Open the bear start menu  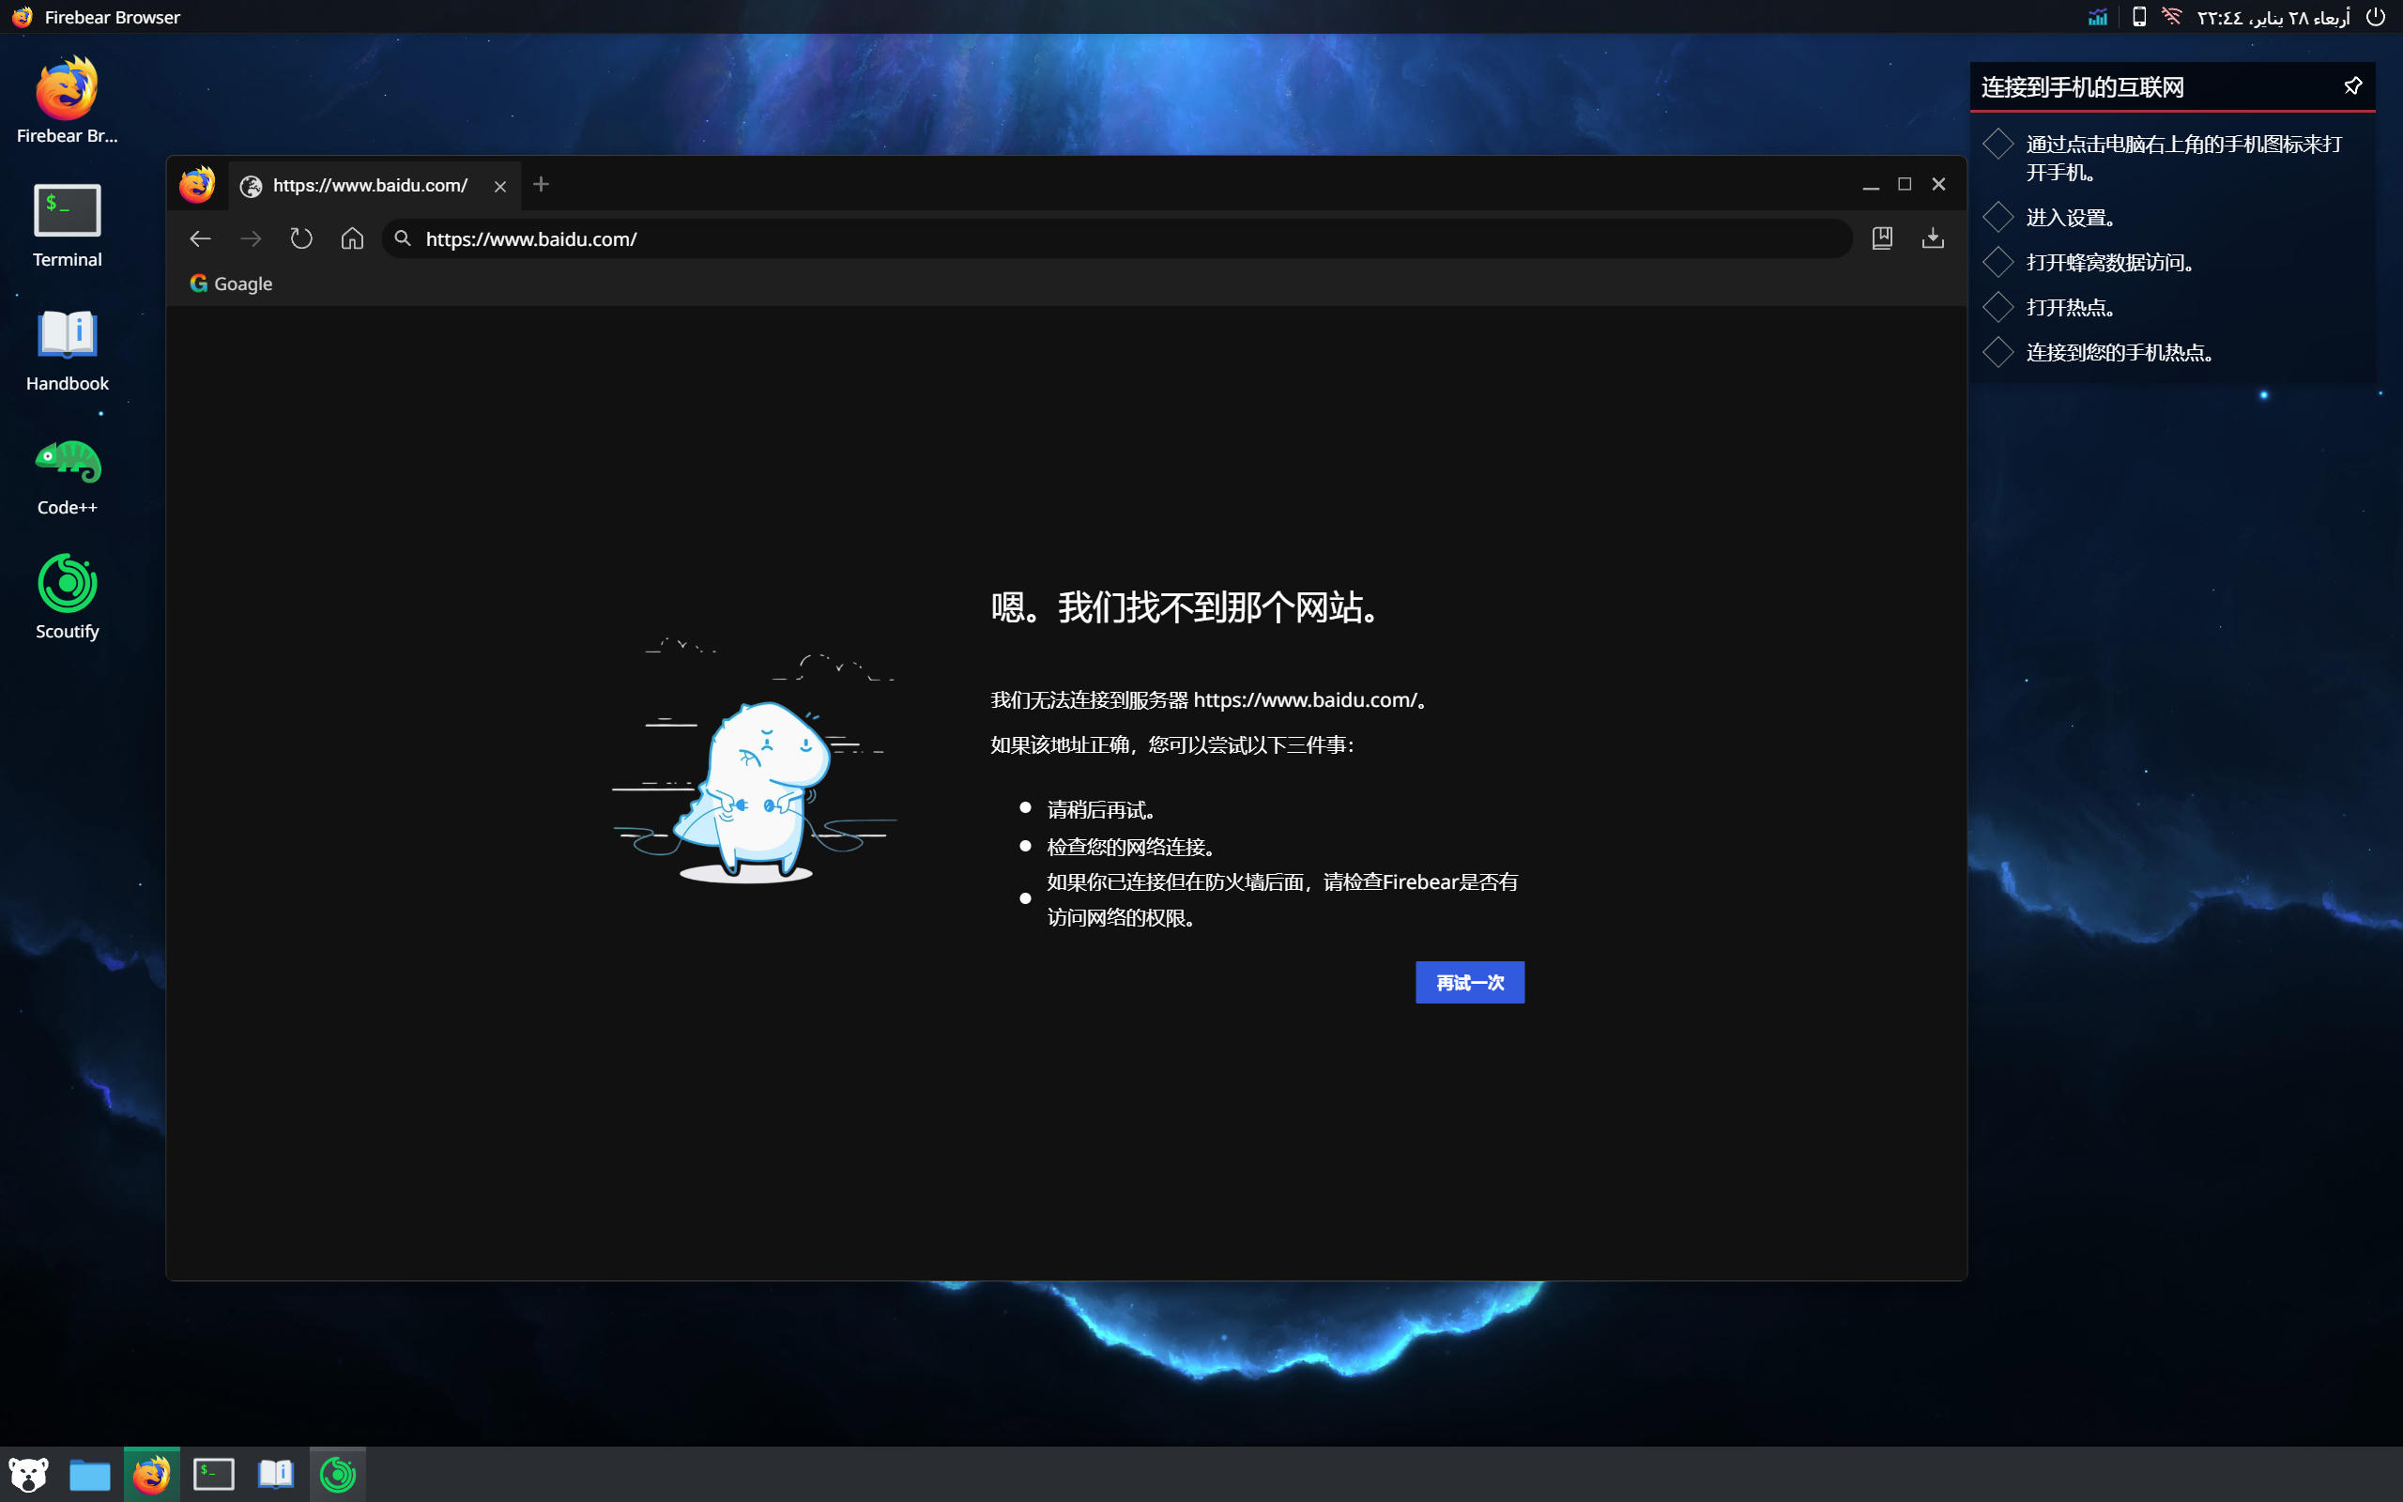(28, 1474)
